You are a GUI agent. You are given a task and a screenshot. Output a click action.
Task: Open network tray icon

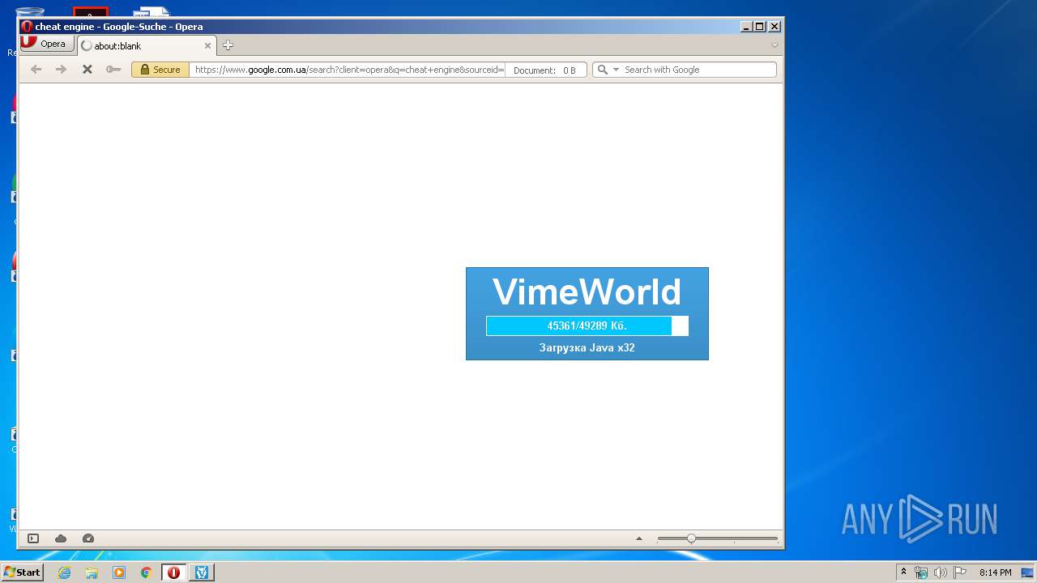[921, 572]
